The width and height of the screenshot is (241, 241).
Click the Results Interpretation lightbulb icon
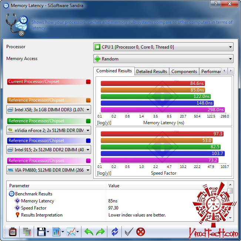(17, 215)
